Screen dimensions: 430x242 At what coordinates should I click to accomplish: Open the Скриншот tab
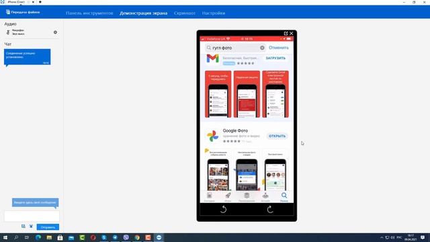[x=185, y=13]
